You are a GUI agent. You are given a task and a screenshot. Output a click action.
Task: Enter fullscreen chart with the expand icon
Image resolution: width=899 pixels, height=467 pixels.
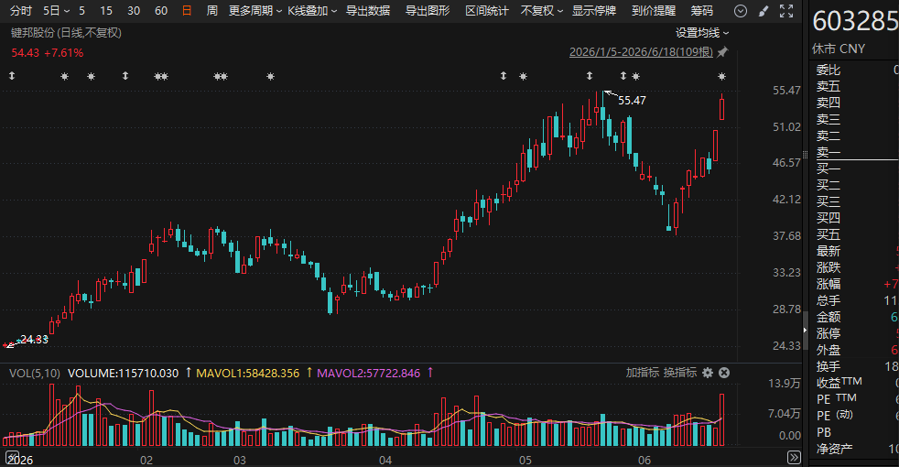[786, 11]
